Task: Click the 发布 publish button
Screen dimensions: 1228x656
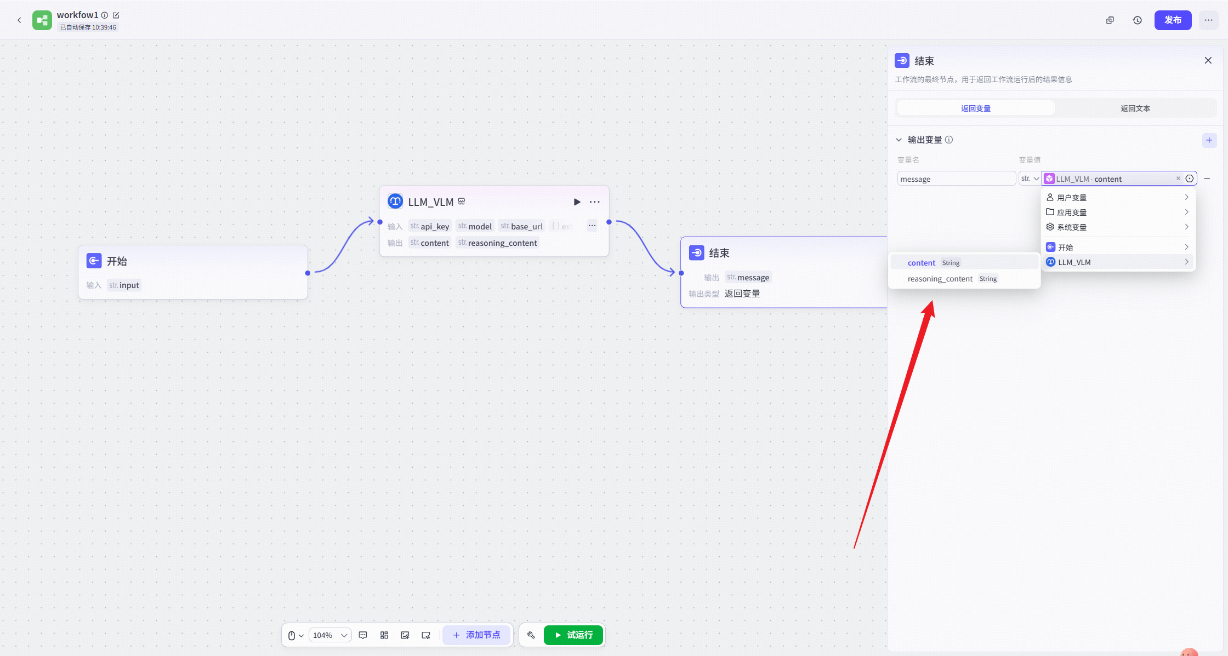Action: click(1173, 20)
